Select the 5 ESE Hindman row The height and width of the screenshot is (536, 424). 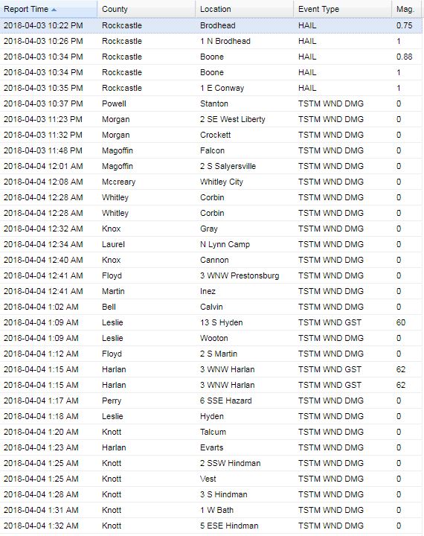pyautogui.click(x=211, y=526)
